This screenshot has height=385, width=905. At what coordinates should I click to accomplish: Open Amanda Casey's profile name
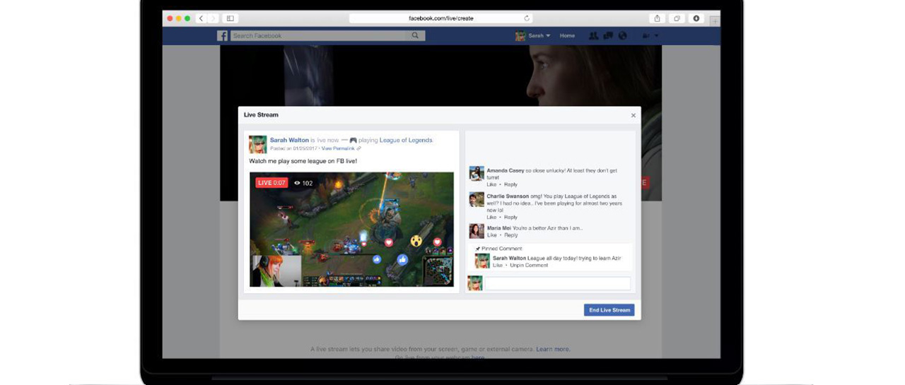[506, 170]
